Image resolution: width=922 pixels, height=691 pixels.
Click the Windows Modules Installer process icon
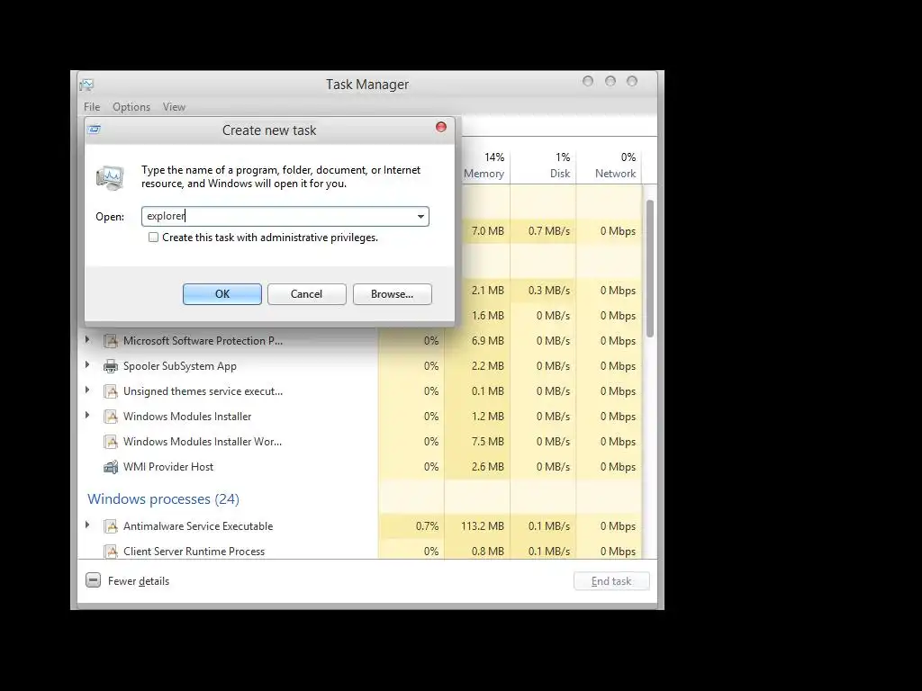click(111, 417)
